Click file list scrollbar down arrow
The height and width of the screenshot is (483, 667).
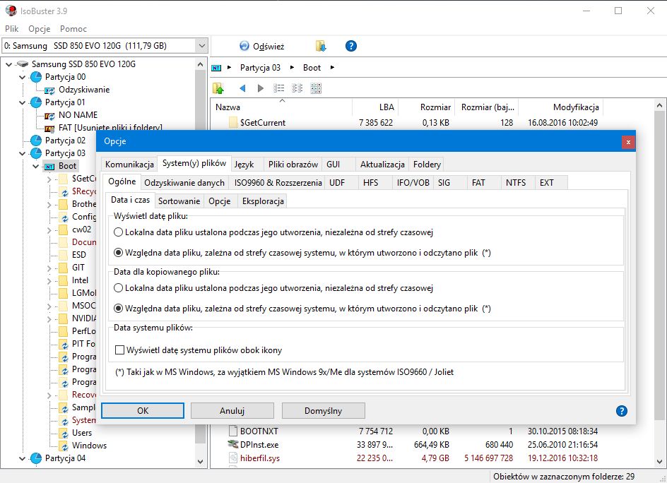(x=660, y=461)
